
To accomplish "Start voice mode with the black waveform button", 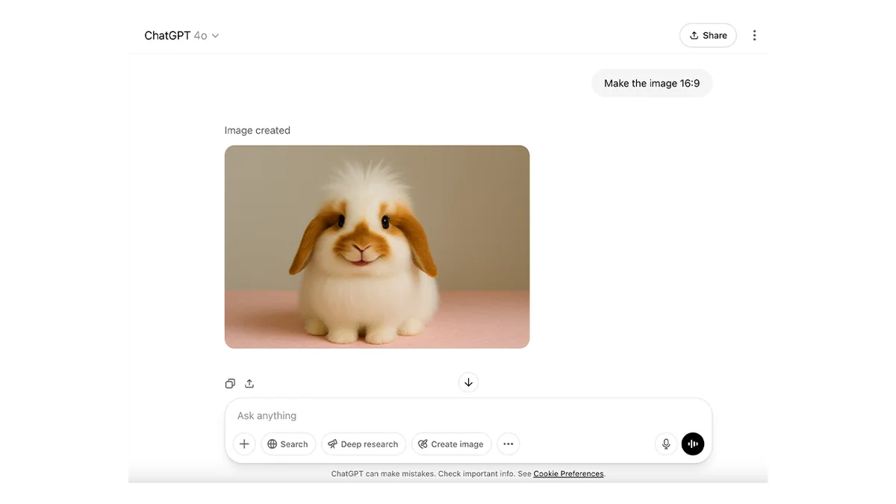I will pos(693,444).
